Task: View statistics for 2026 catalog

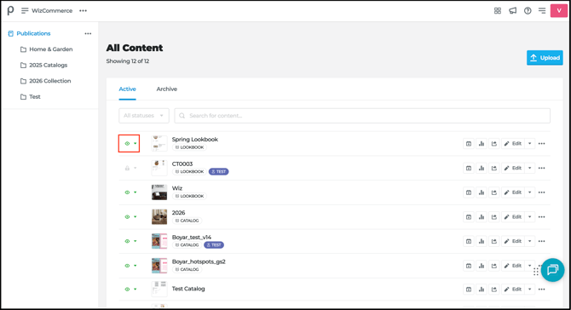Action: (482, 217)
